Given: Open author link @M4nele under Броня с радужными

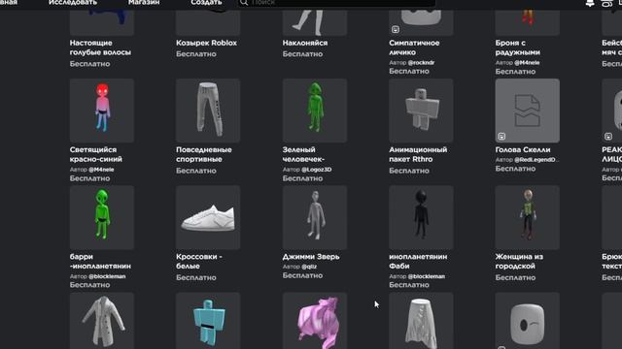Looking at the screenshot, I should tap(527, 62).
